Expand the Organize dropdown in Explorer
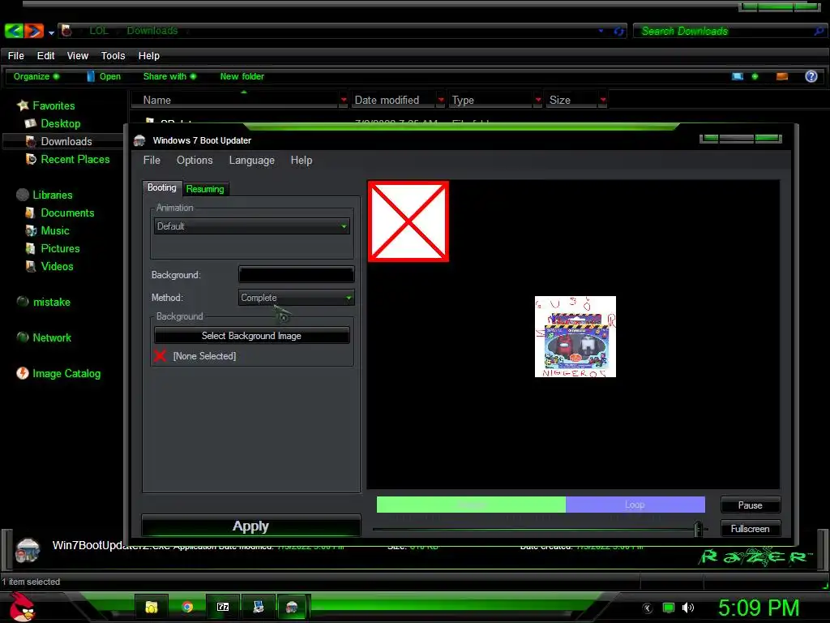This screenshot has height=623, width=830. pos(36,76)
